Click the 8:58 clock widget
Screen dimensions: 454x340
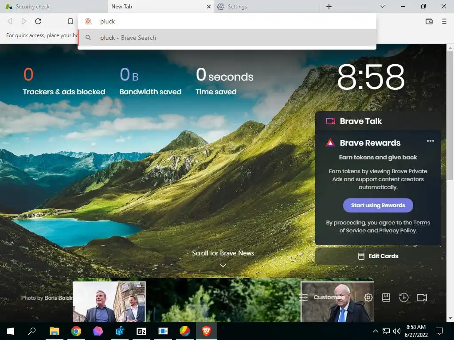click(371, 77)
